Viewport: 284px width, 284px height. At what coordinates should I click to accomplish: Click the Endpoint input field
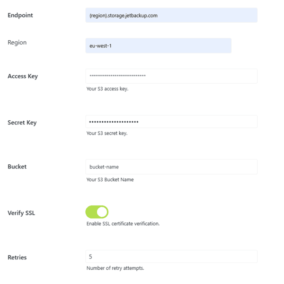point(171,15)
